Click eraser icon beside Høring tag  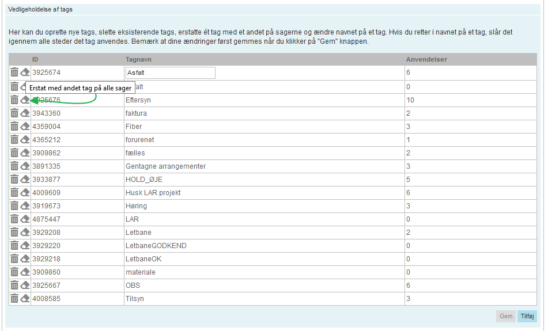point(25,206)
